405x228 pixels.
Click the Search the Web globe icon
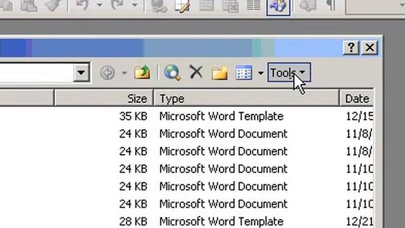point(172,73)
